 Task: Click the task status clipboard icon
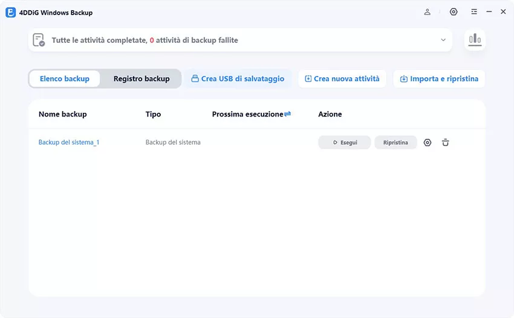39,40
